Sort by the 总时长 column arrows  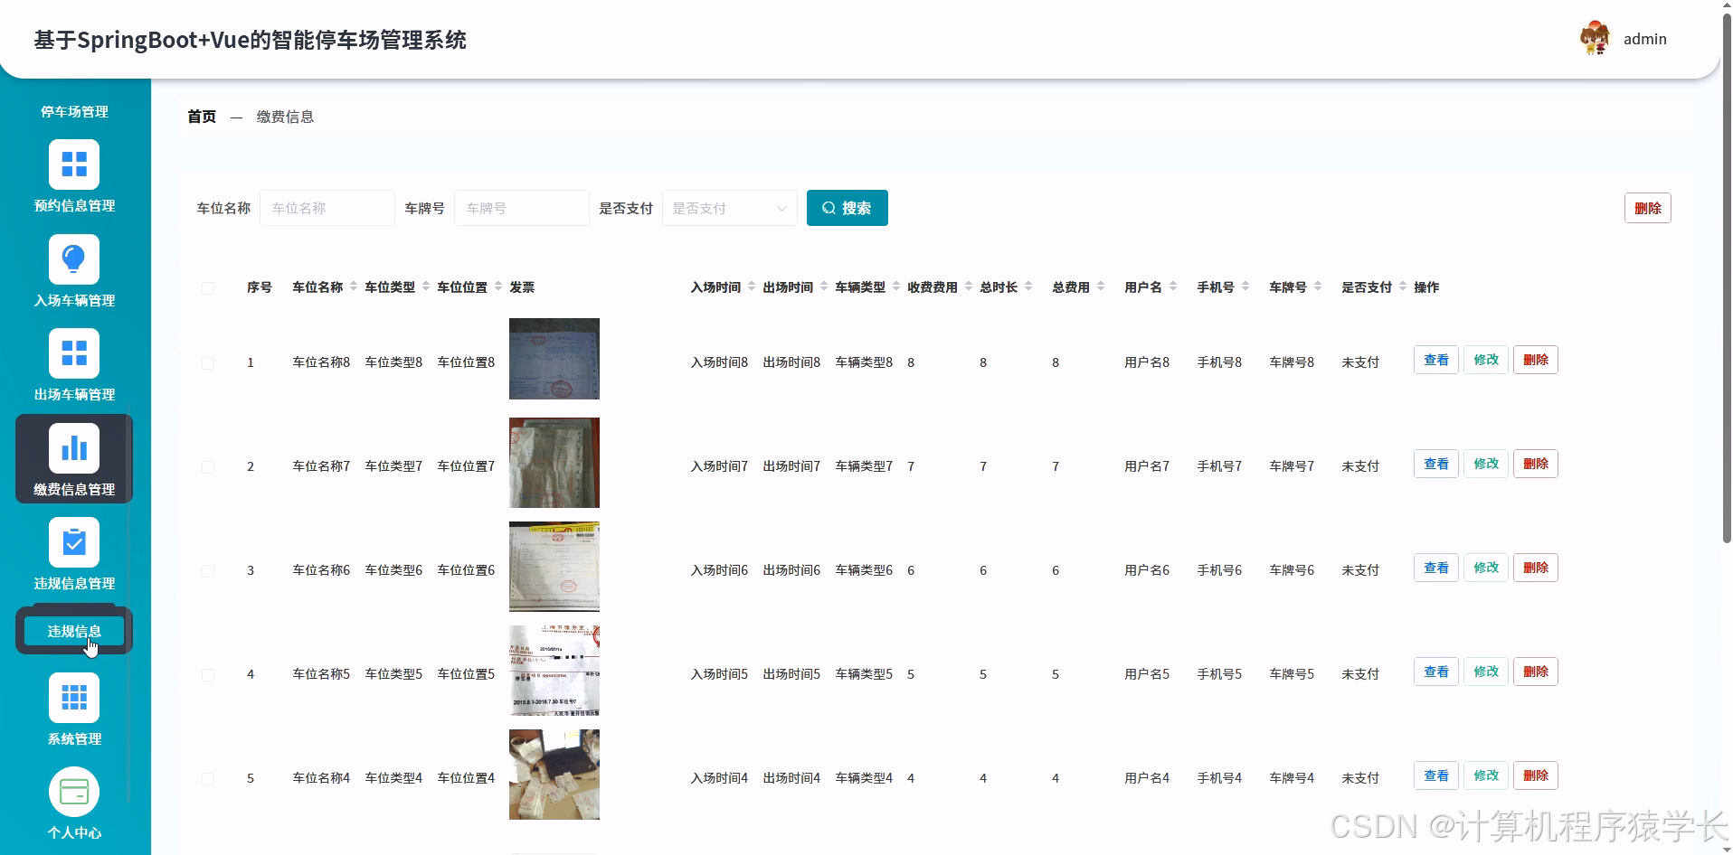tap(1028, 287)
